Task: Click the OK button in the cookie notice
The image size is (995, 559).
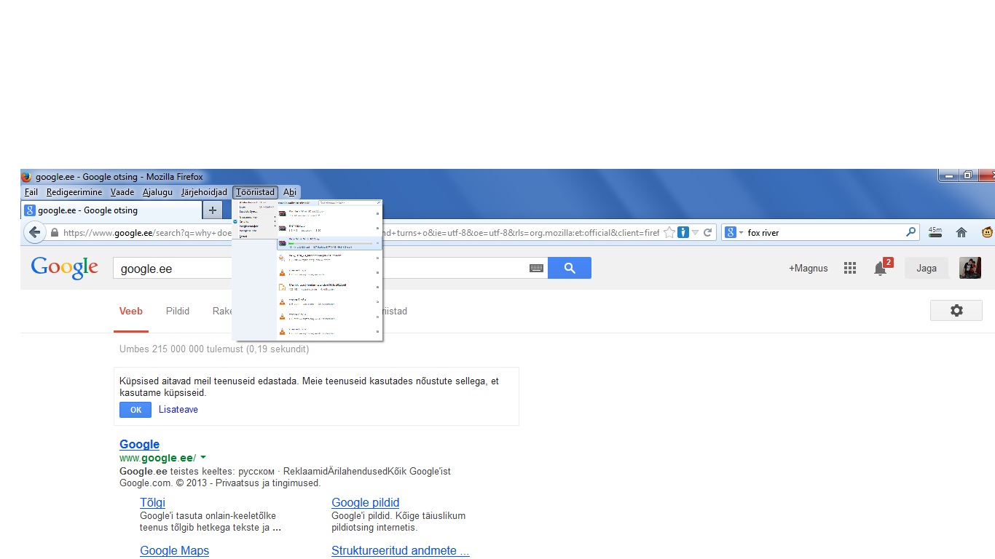Action: (x=135, y=410)
